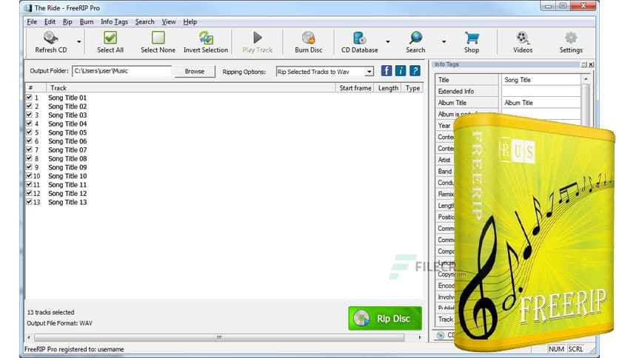Click the Select None toolbar icon
619x358 pixels.
158,38
